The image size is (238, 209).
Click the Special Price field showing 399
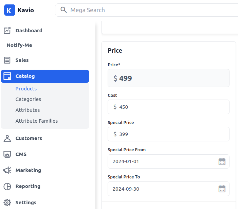[168, 134]
